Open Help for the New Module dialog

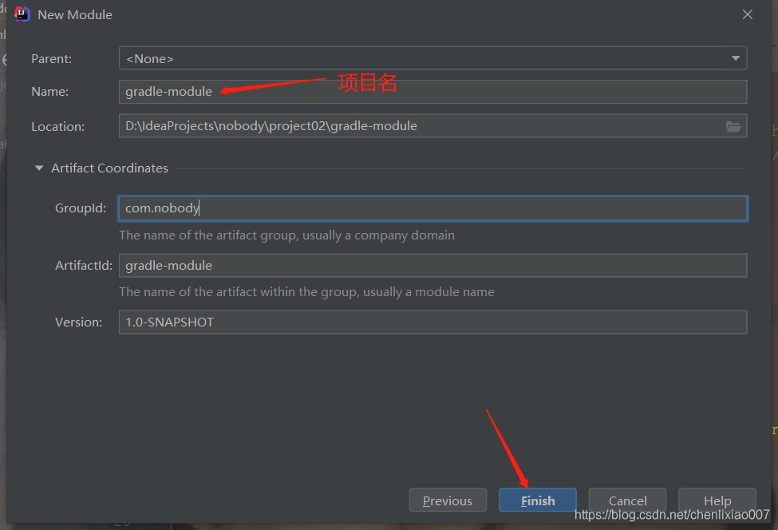pyautogui.click(x=717, y=500)
